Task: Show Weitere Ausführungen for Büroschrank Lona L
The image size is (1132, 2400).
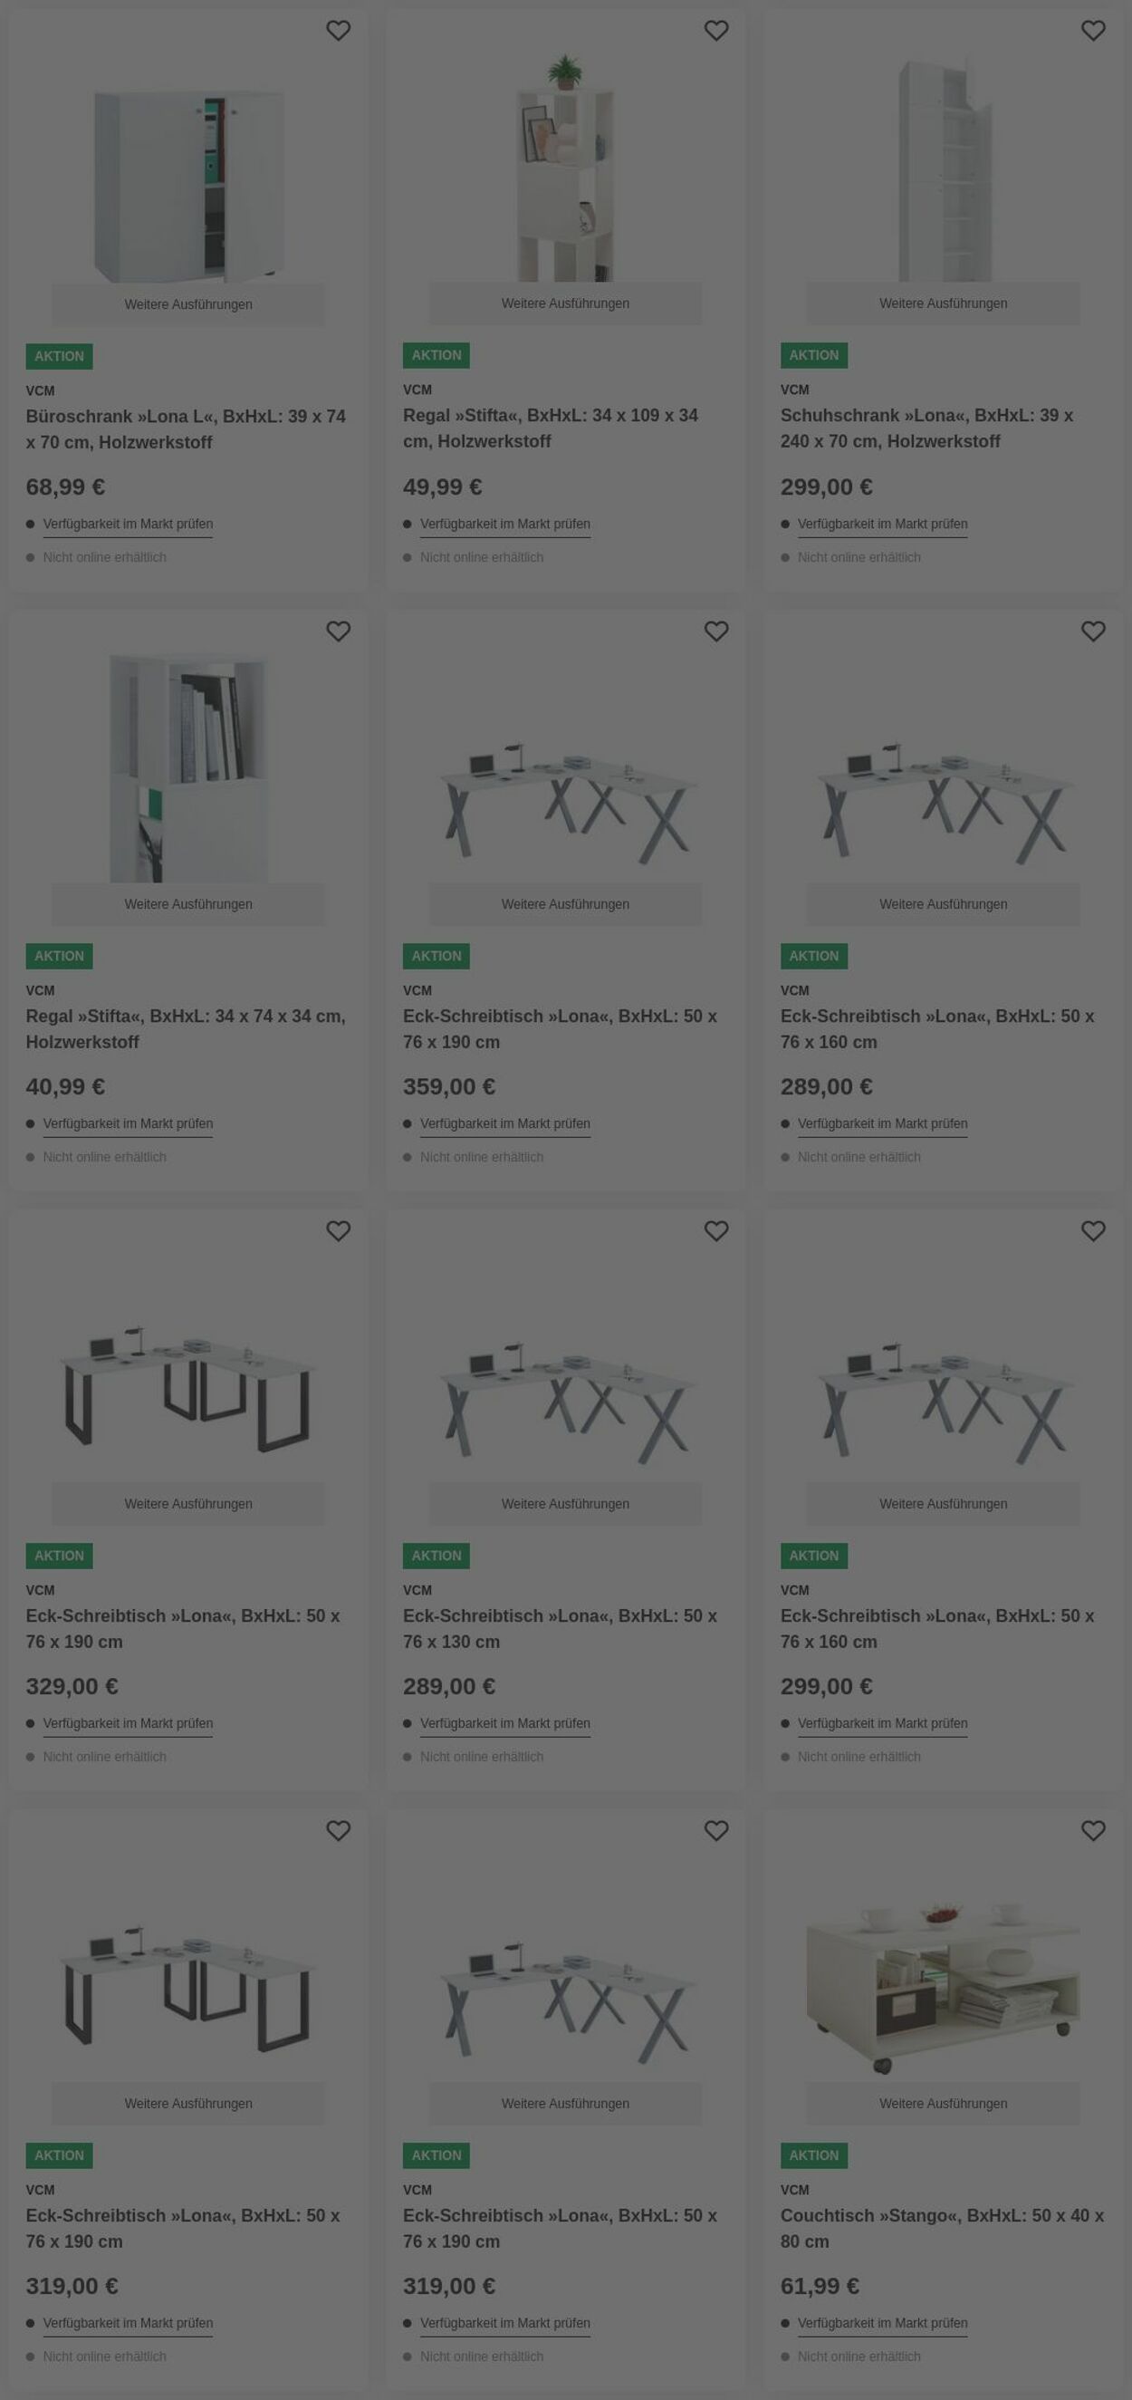Action: click(188, 304)
